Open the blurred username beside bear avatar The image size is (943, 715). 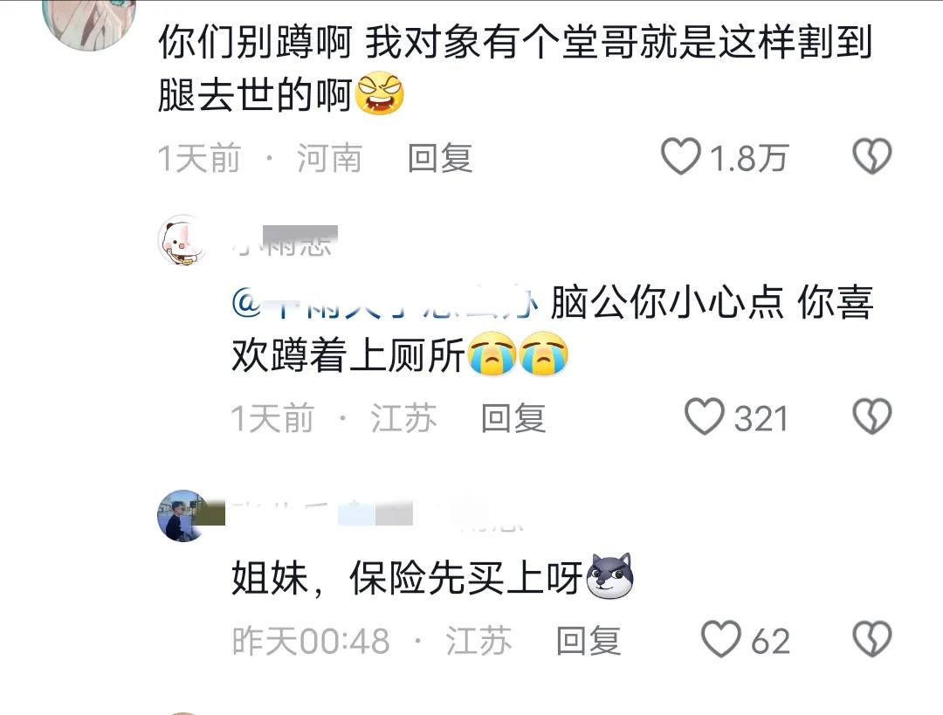(285, 242)
